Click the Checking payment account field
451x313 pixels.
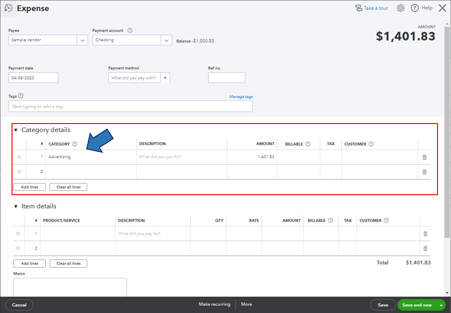click(127, 40)
